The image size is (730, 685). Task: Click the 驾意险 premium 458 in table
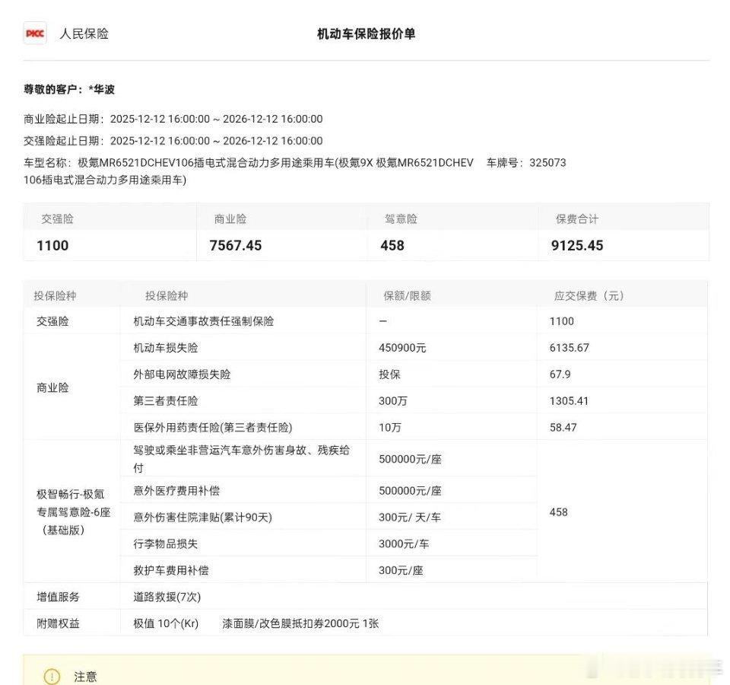tap(559, 512)
